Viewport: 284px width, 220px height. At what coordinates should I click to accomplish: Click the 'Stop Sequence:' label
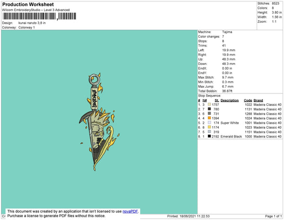209,96
